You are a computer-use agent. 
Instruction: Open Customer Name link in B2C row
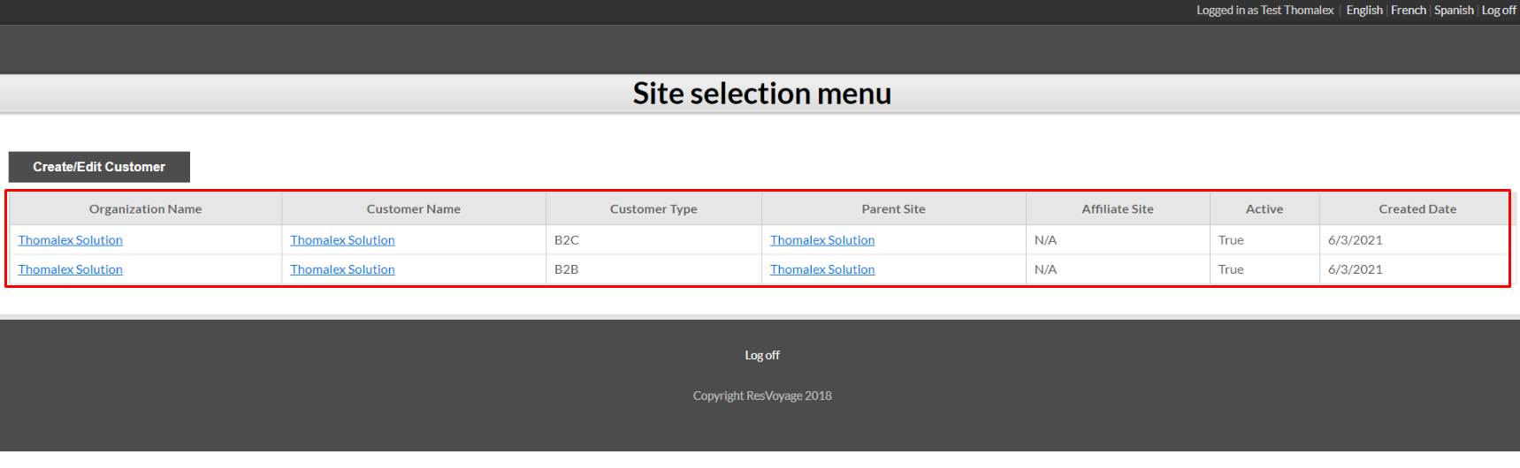342,240
